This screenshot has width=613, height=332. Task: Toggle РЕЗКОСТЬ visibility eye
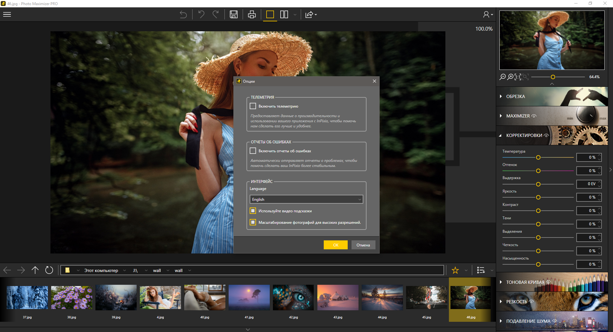[x=531, y=302]
